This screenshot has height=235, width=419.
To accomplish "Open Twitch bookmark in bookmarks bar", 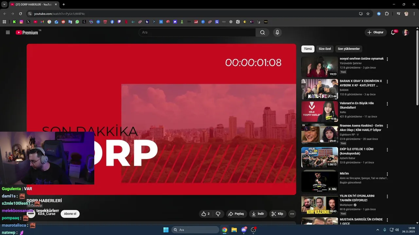I will tap(119, 22).
